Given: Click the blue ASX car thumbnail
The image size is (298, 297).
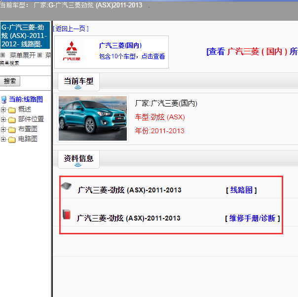Looking at the screenshot, I should 93,118.
